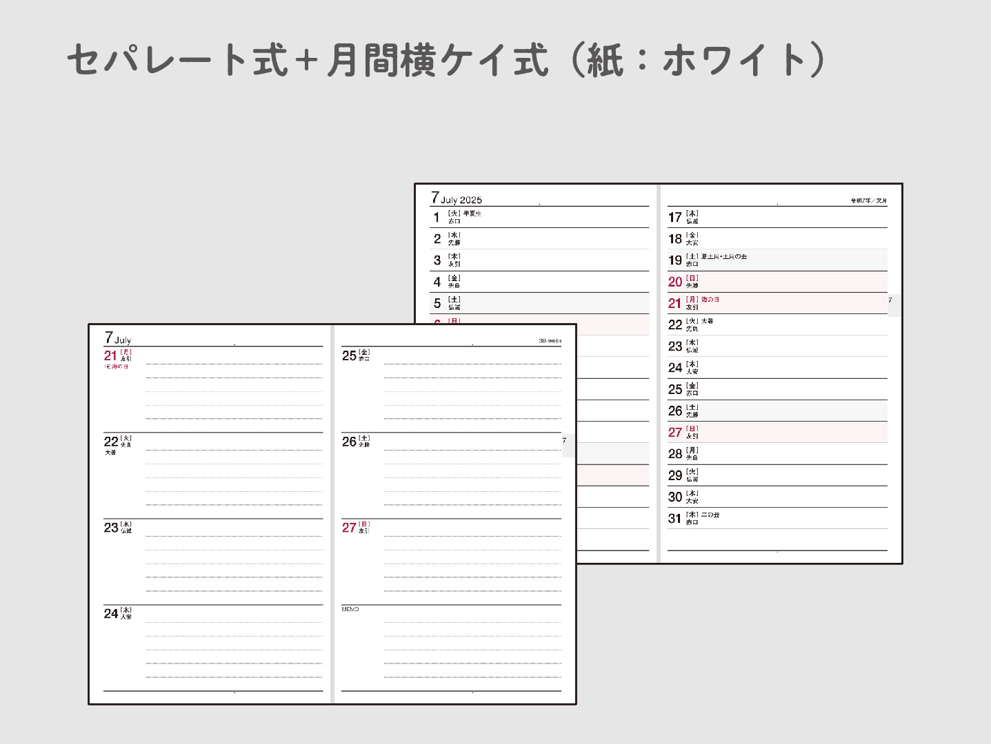Click the month index tab "7" on weekly planner edge
991x744 pixels.
568,444
